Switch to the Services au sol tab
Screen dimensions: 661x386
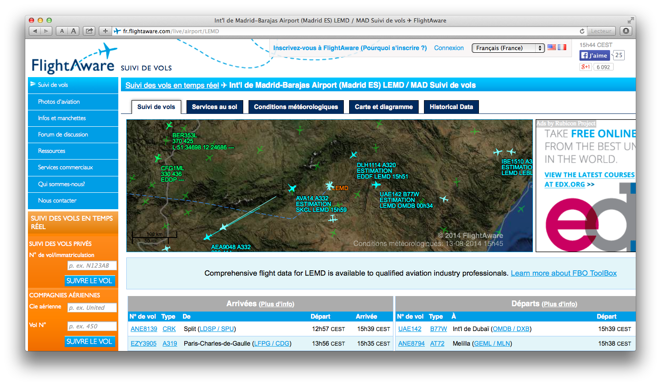pyautogui.click(x=214, y=107)
